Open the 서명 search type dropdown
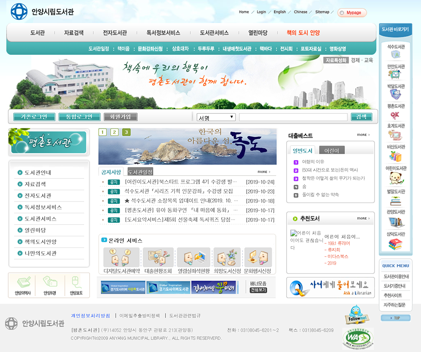The width and height of the screenshot is (421, 352). coord(216,117)
